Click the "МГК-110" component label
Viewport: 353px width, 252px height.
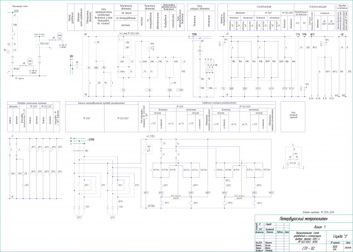[x=293, y=163]
